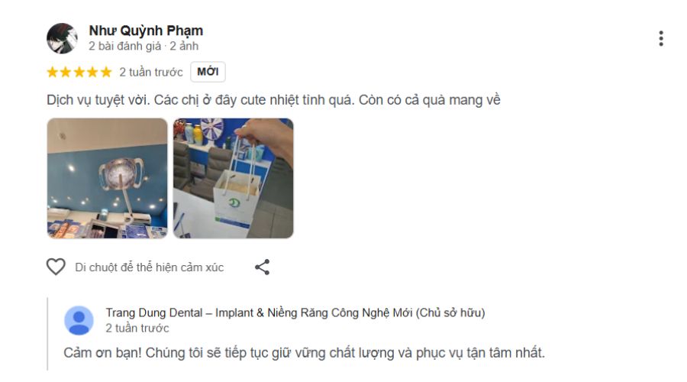Screen dimensions: 687x382
Task: Click 'Di chuột để thể hiện cảm xúc' label
Action: point(150,267)
